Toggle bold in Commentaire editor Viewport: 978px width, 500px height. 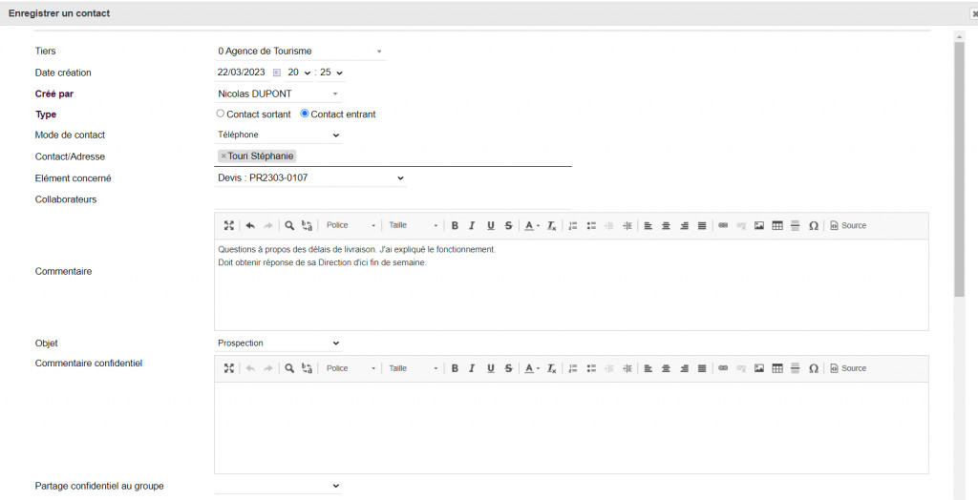click(x=455, y=226)
